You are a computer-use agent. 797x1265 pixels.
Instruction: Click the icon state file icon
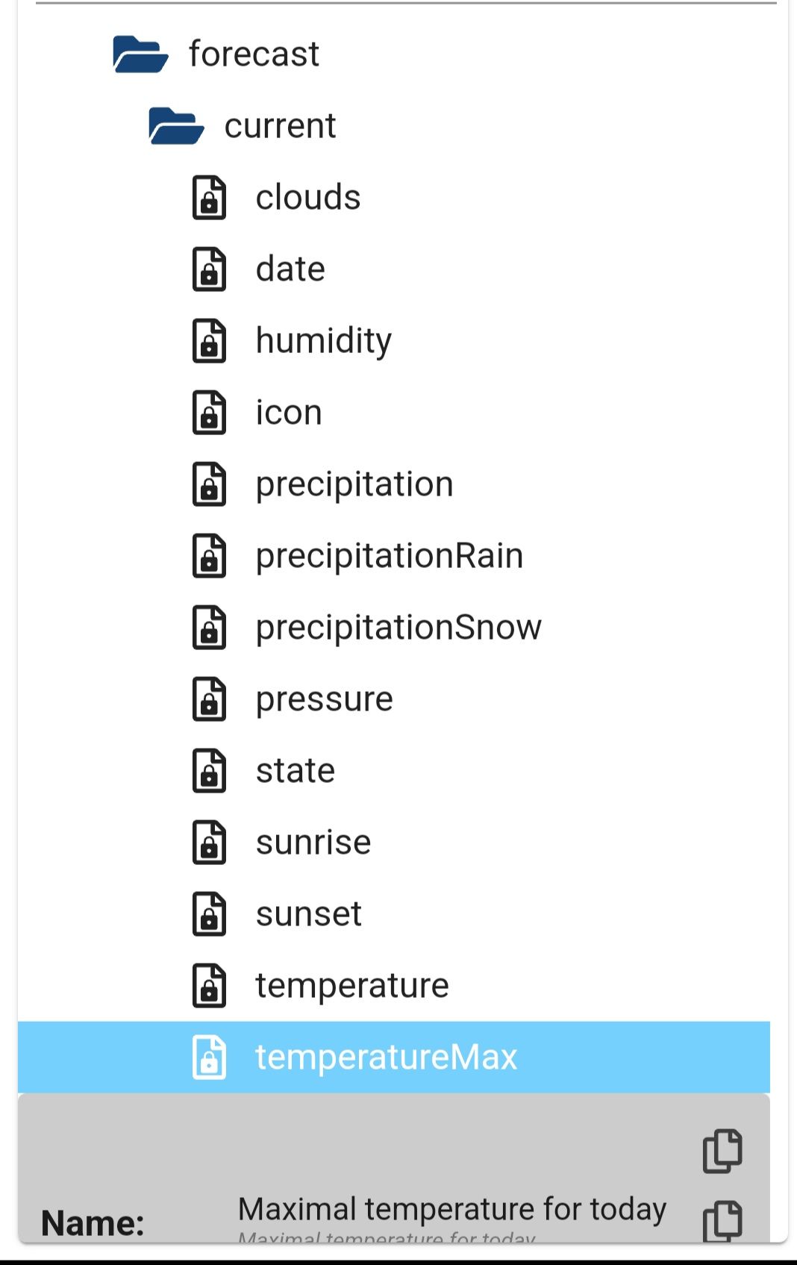click(x=210, y=413)
